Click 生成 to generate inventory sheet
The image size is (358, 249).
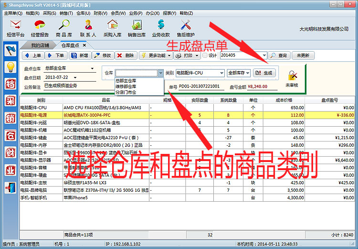(x=264, y=73)
